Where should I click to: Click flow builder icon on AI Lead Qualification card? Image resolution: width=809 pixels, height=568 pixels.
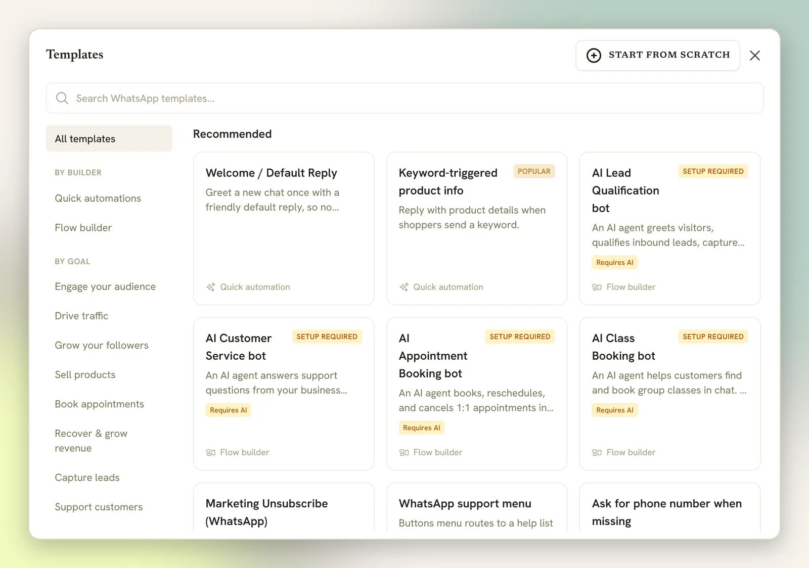pyautogui.click(x=597, y=287)
